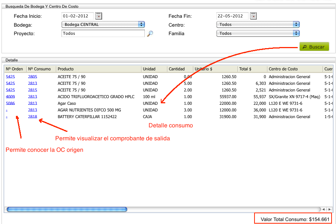Open consumo link 2818
This screenshot has width=336, height=224.
click(x=33, y=117)
